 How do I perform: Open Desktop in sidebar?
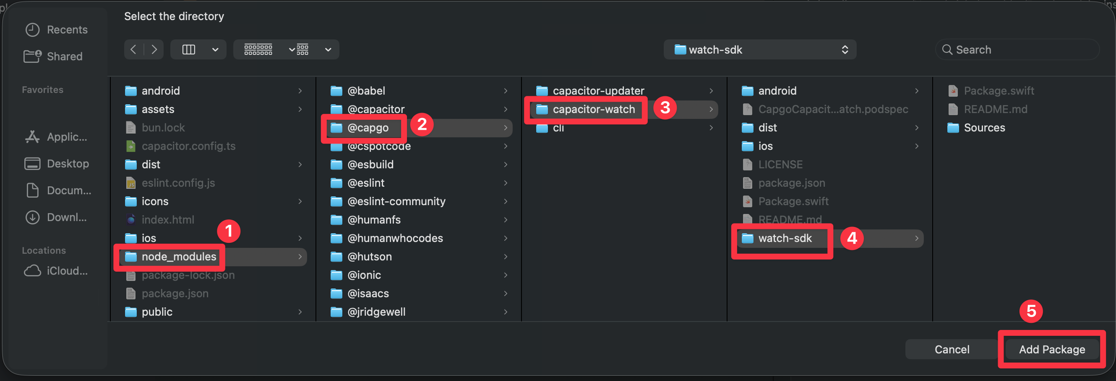[57, 164]
